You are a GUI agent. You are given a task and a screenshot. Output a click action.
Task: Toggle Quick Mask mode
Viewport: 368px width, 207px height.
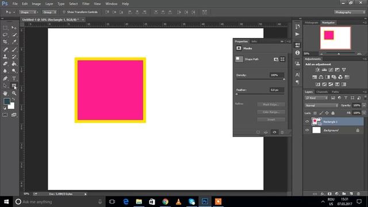click(x=5, y=115)
